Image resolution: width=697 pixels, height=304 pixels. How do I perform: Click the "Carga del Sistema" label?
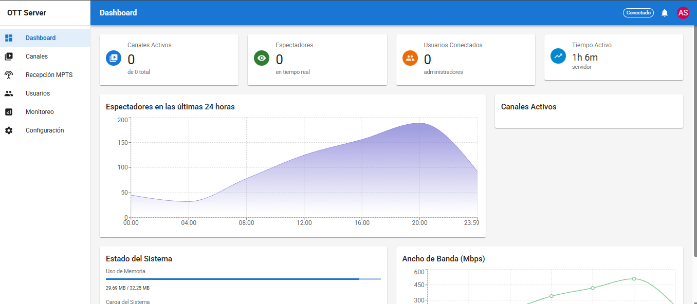(127, 301)
